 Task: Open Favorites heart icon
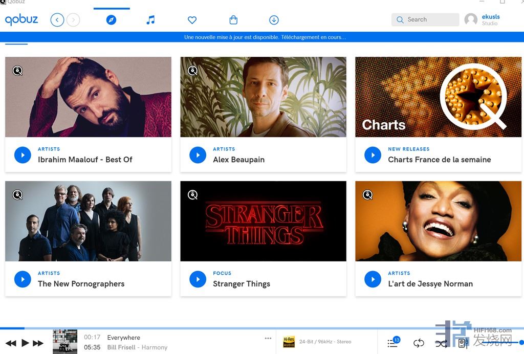click(192, 20)
